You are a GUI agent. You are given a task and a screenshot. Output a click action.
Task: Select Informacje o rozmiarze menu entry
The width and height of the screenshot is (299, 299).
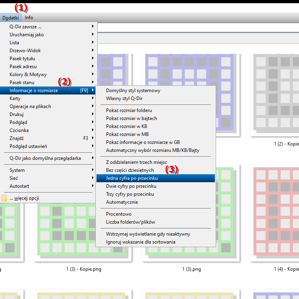pyautogui.click(x=48, y=90)
